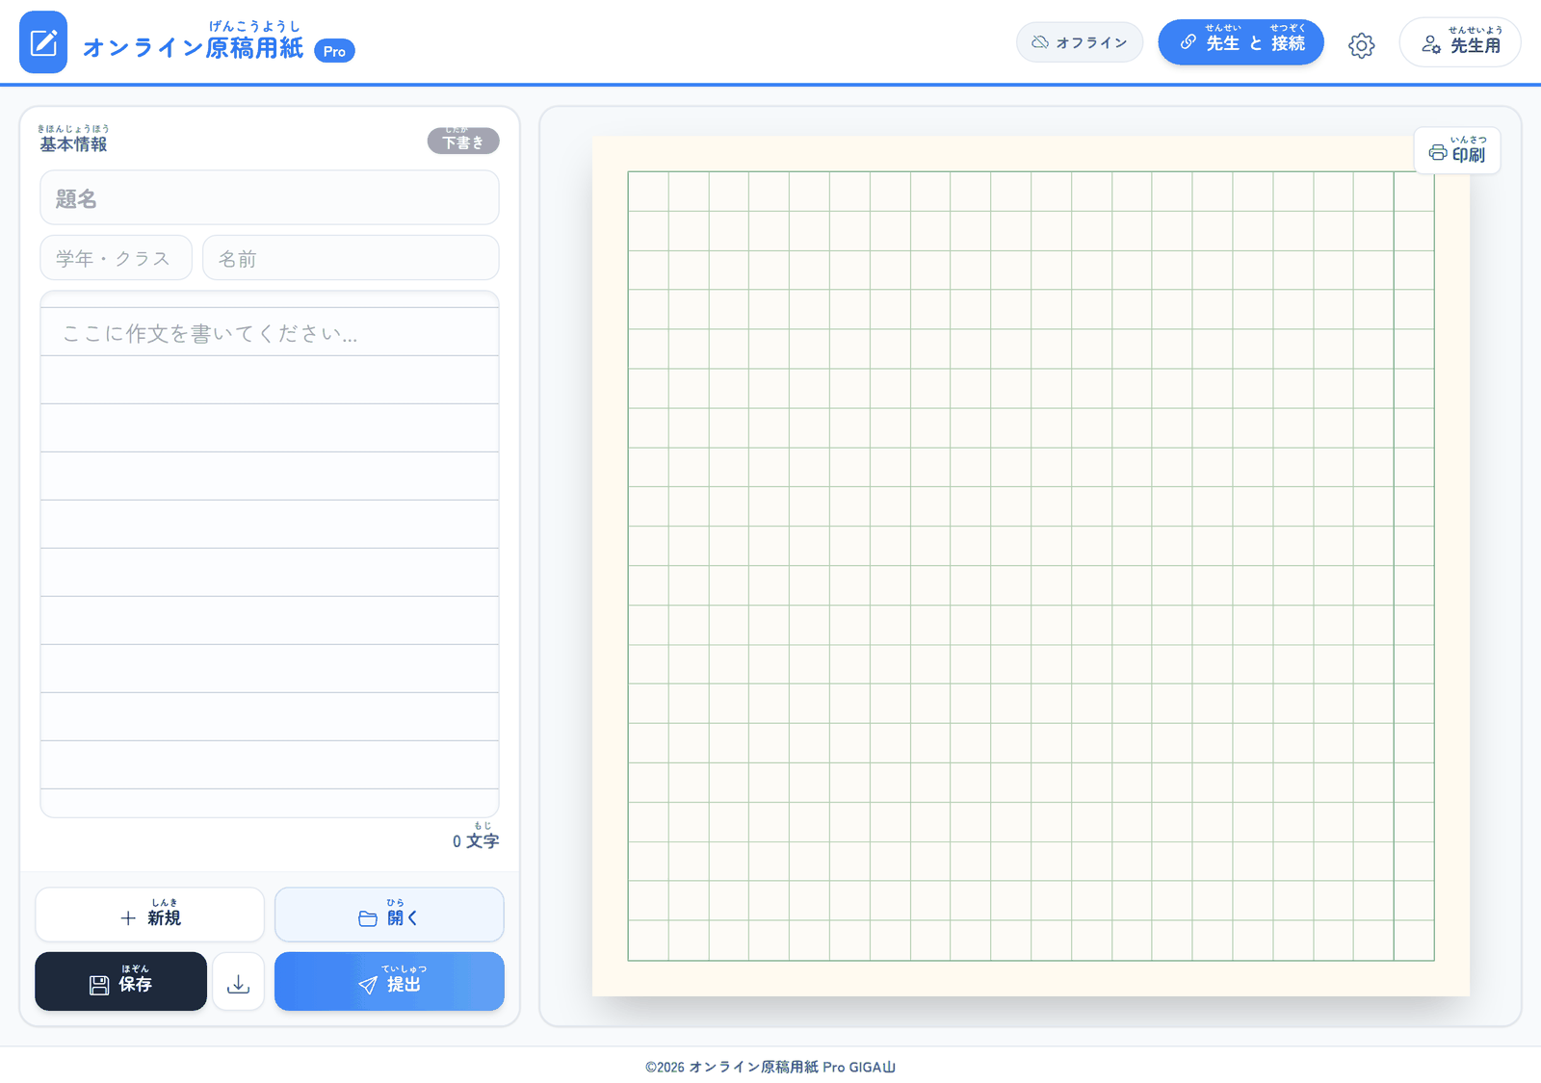This screenshot has width=1541, height=1083.
Task: Click the 題名 title input field
Action: [270, 198]
